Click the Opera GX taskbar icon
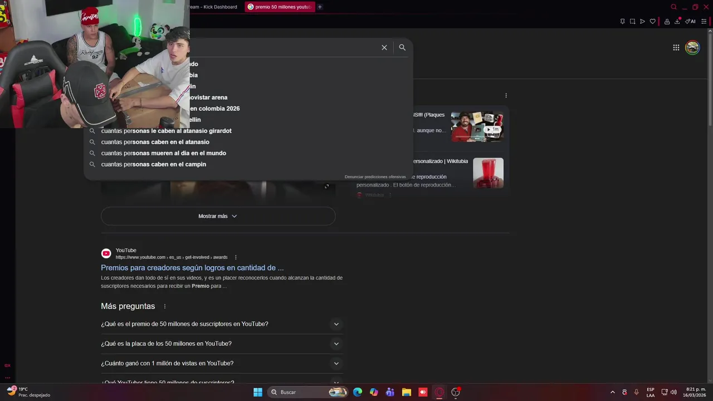713x401 pixels. point(439,392)
